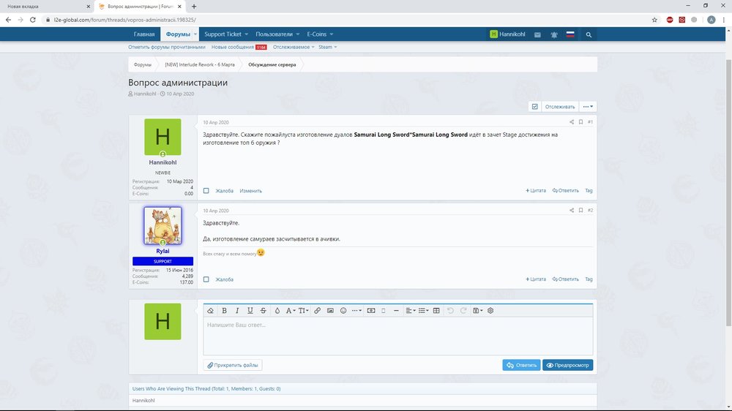The height and width of the screenshot is (411, 732).
Task: Tick the selection checkbox on Hannikohl's post
Action: [x=206, y=191]
